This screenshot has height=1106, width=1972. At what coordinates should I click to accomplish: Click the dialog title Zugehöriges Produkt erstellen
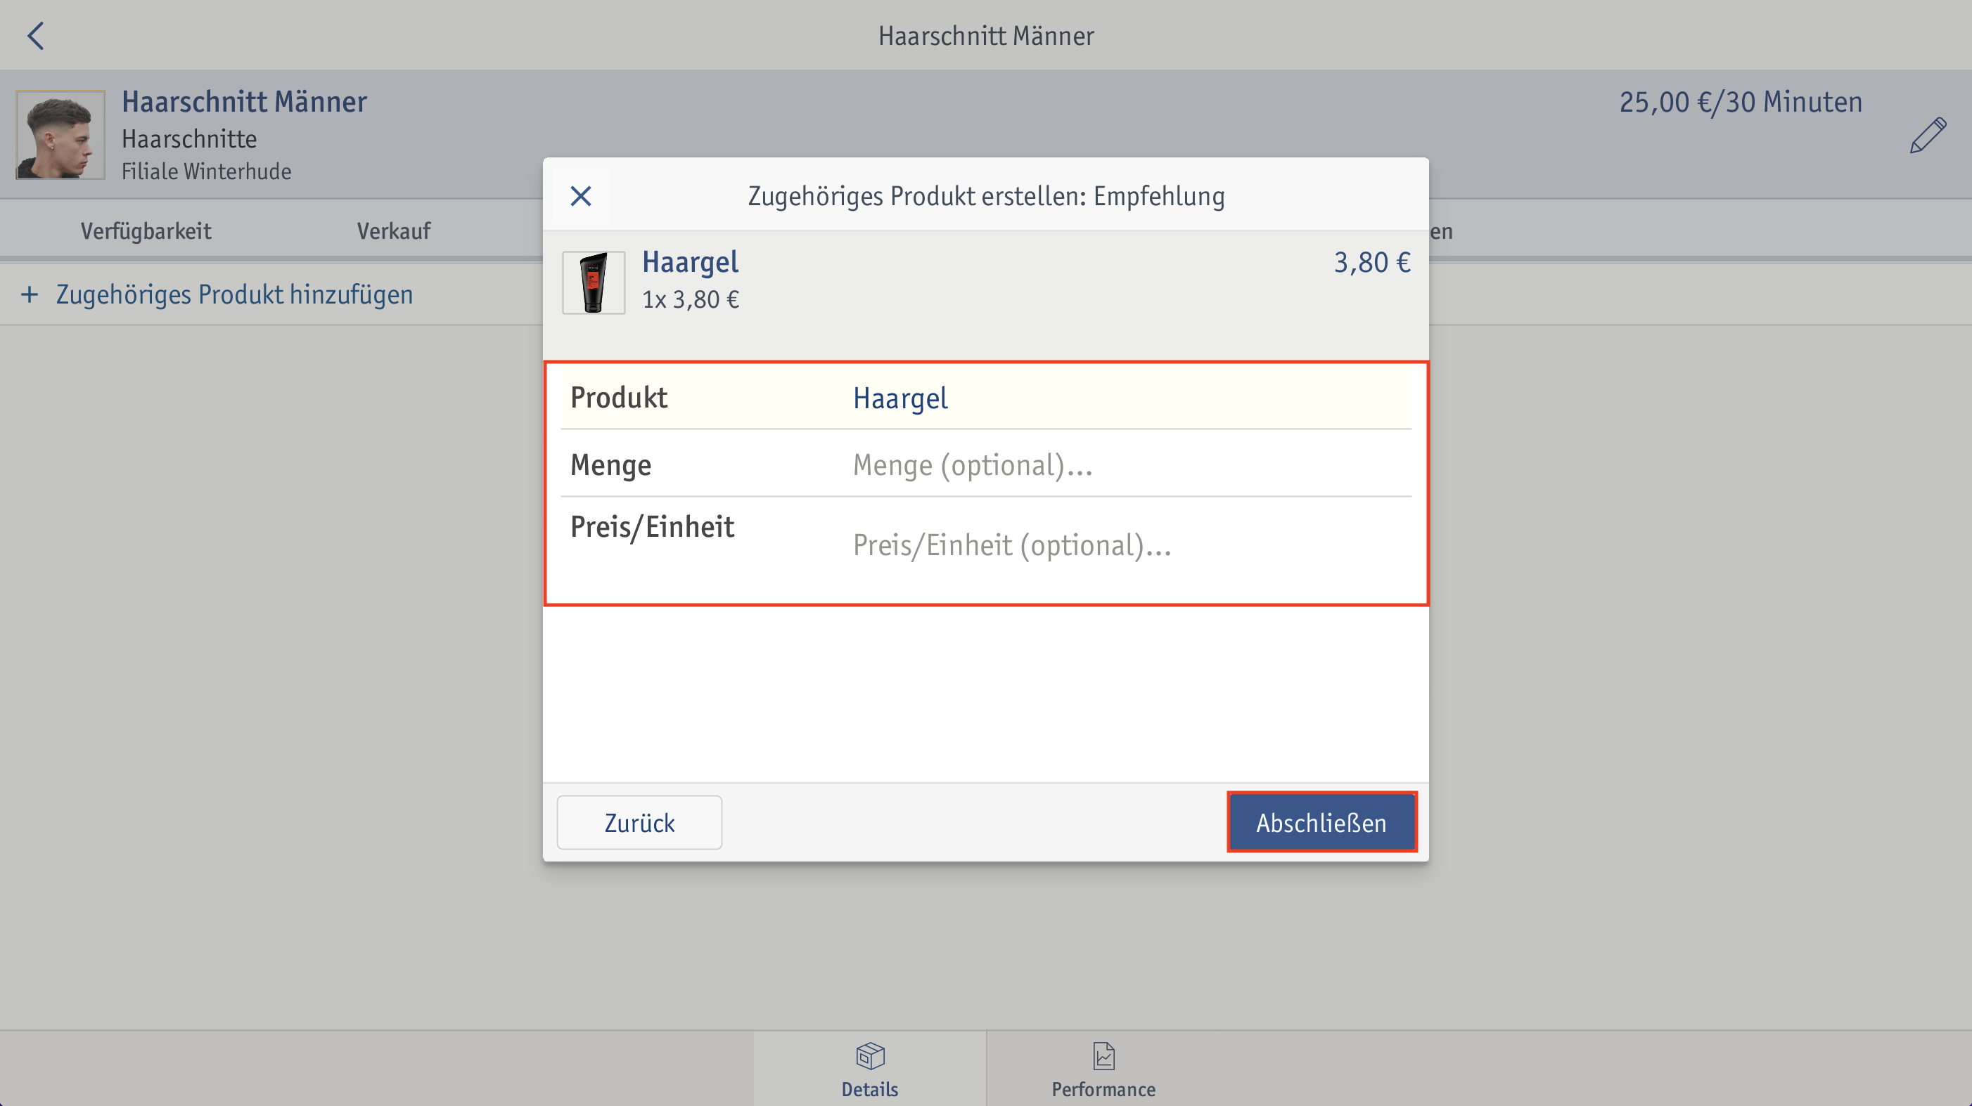986,196
